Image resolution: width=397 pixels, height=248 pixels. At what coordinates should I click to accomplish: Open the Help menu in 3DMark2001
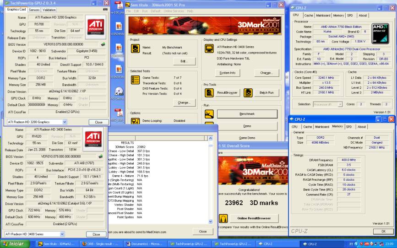click(190, 11)
